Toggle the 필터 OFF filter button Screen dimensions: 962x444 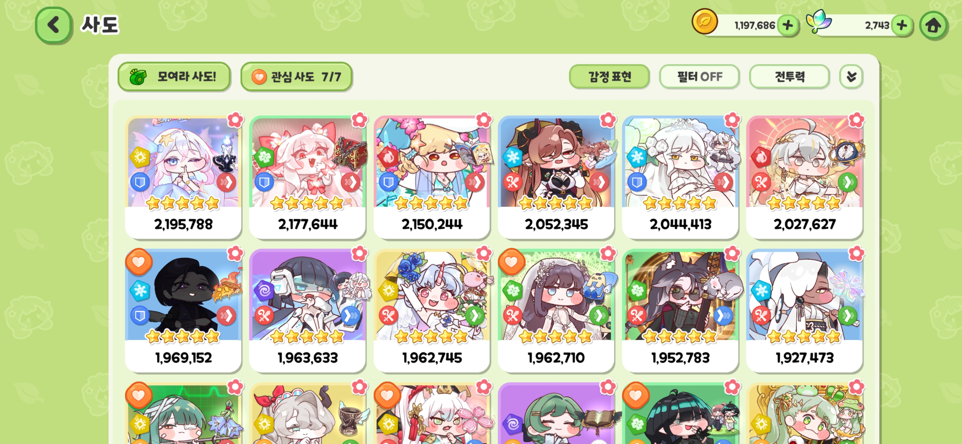(x=700, y=76)
